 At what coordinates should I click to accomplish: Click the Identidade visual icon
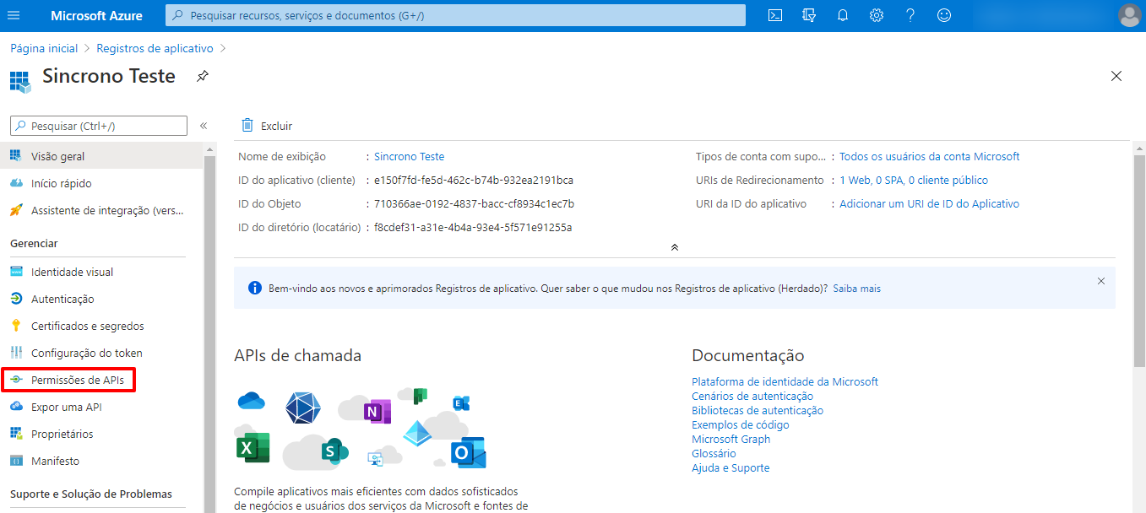[x=16, y=272]
